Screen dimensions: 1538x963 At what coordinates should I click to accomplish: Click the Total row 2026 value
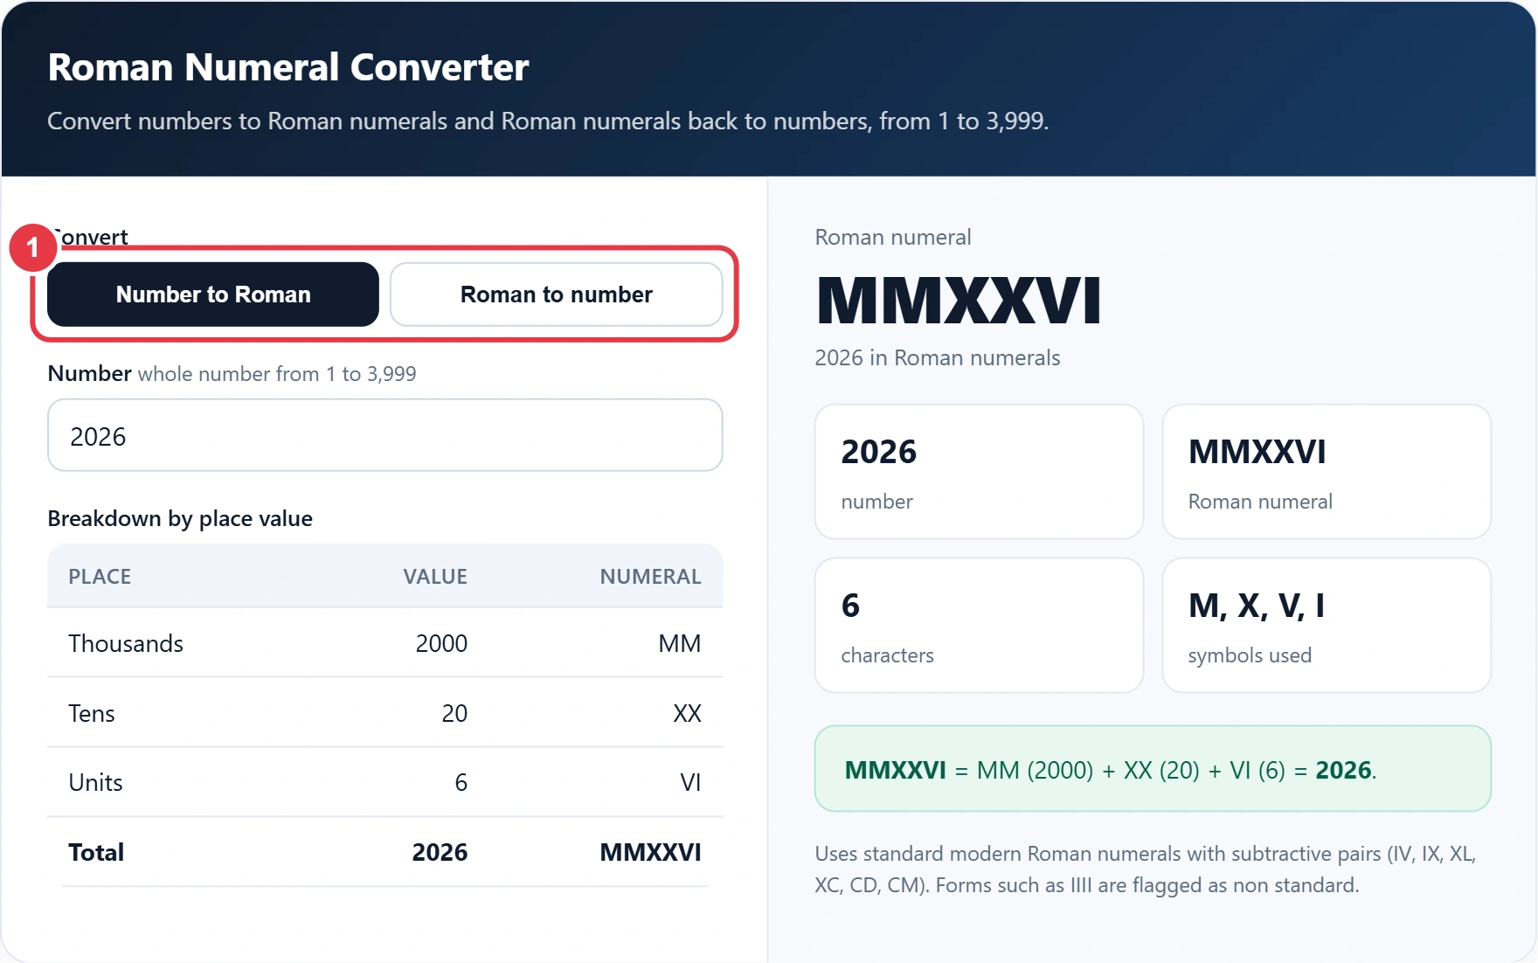440,852
